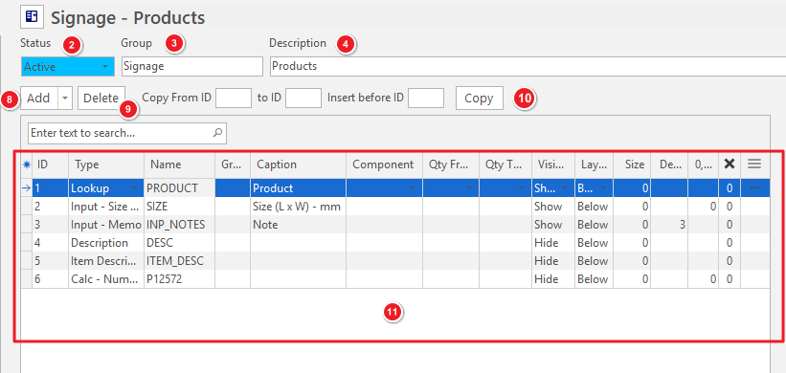Click the current row arrow indicator

point(27,188)
